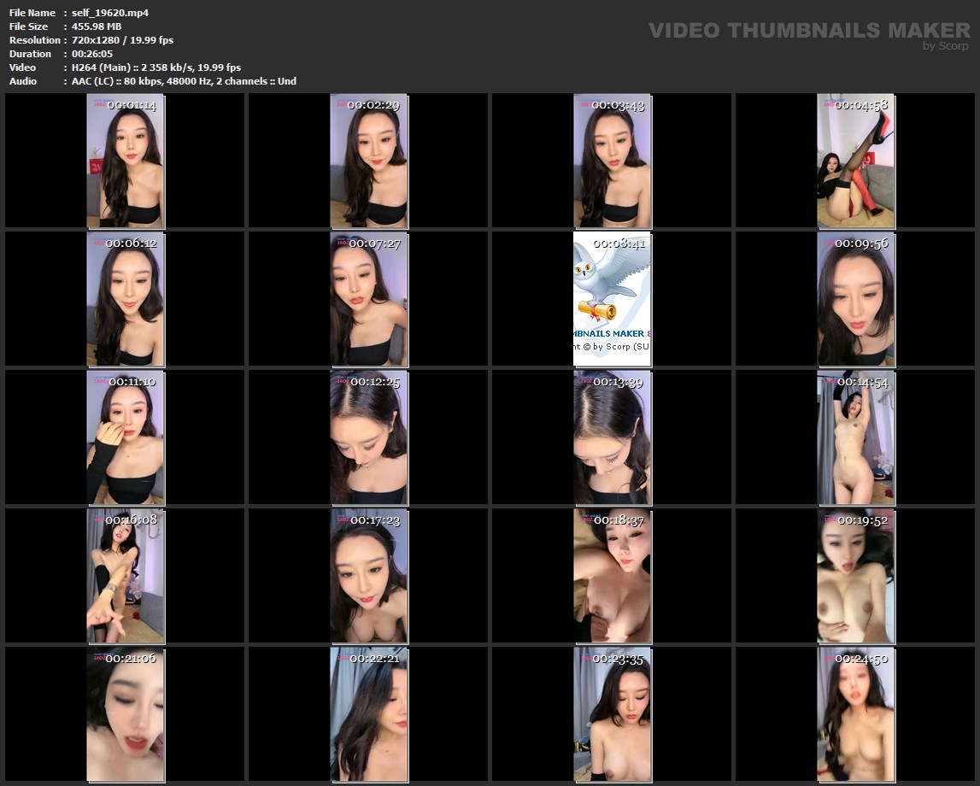Click the File Size value 455.98 MB
Screen dimensions: 980x786
[x=97, y=26]
